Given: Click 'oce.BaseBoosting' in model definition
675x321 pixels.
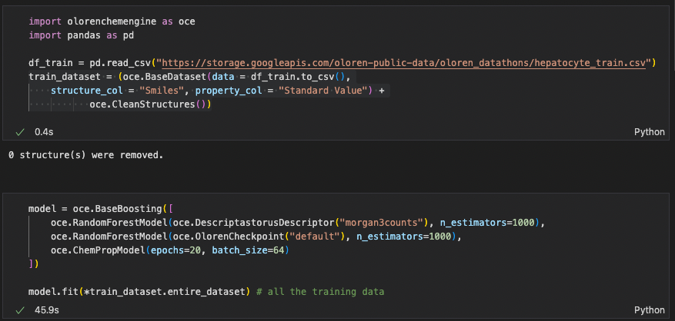Looking at the screenshot, I should point(117,209).
